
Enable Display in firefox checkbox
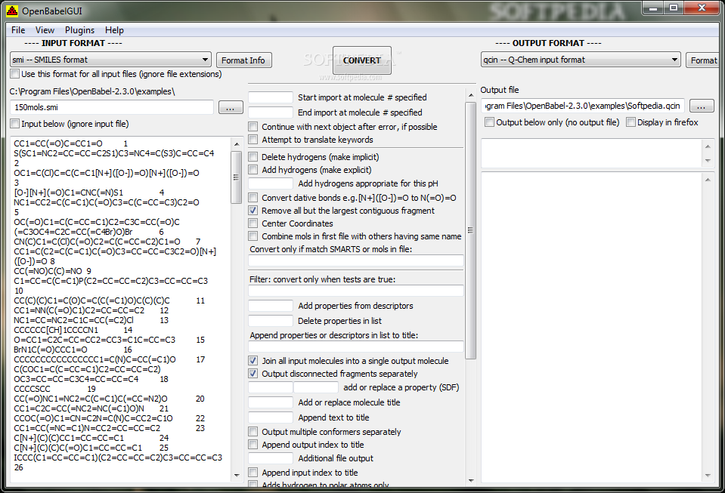[631, 122]
